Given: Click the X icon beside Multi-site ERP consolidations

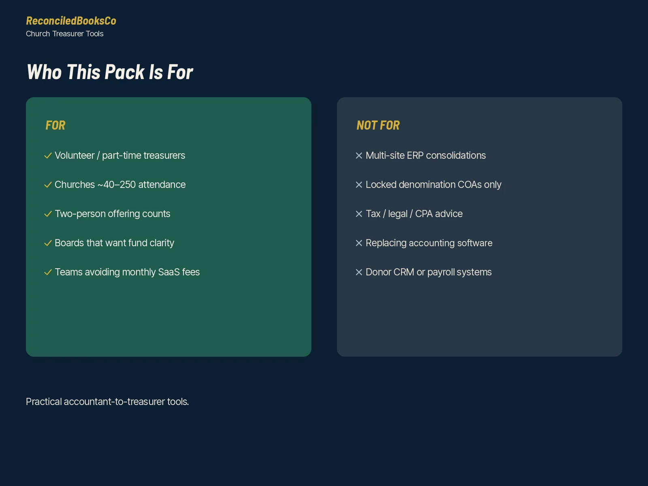Looking at the screenshot, I should pyautogui.click(x=359, y=156).
